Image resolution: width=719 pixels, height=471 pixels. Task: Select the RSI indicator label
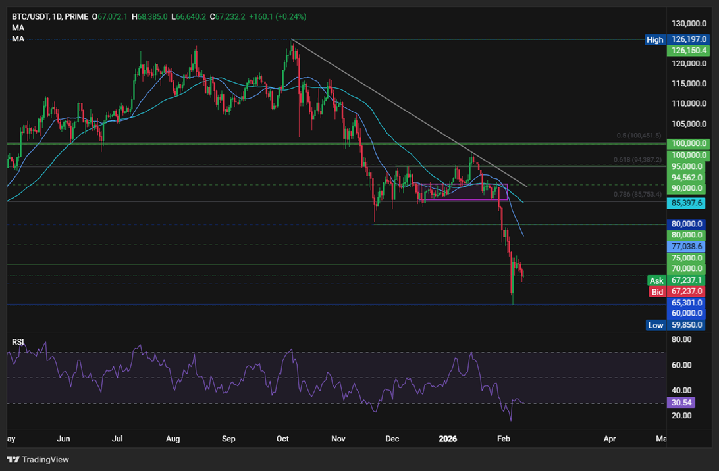(x=17, y=342)
